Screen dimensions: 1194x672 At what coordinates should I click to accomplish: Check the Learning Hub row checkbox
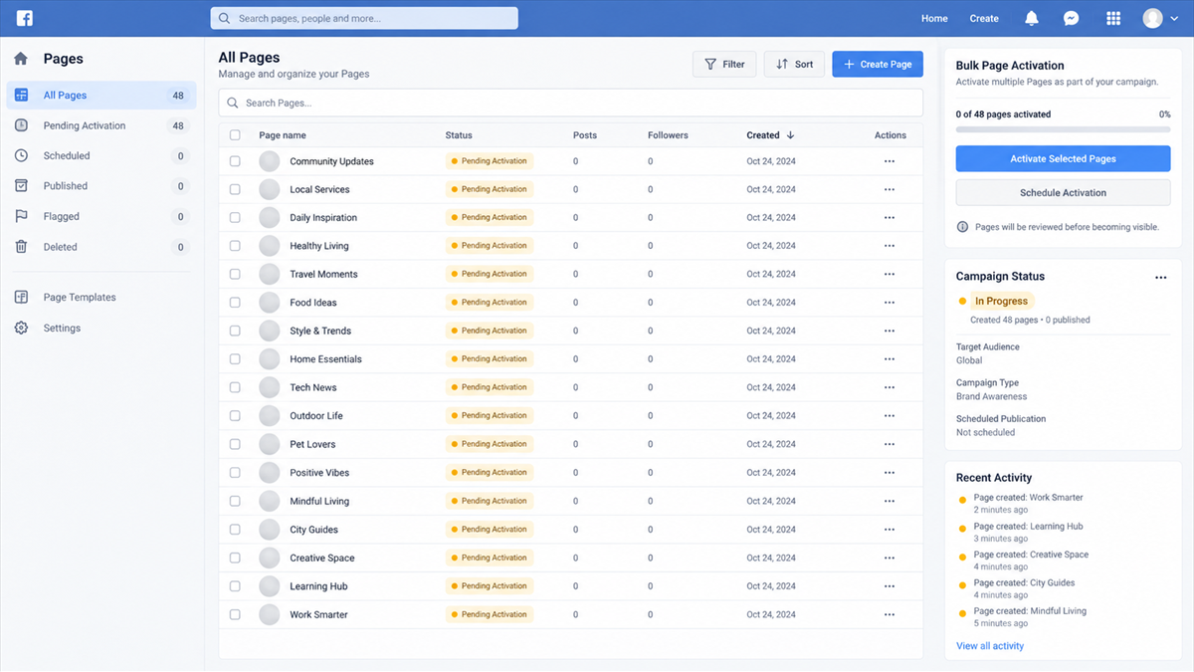[x=235, y=586]
